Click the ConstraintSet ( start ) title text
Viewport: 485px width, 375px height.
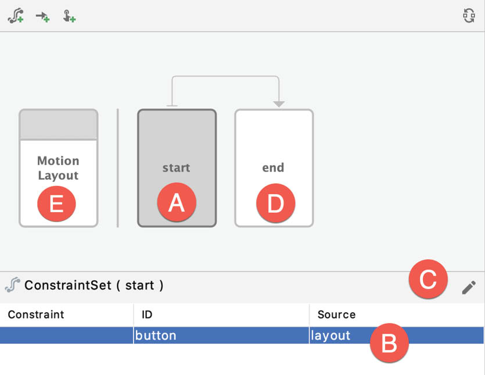(x=94, y=285)
